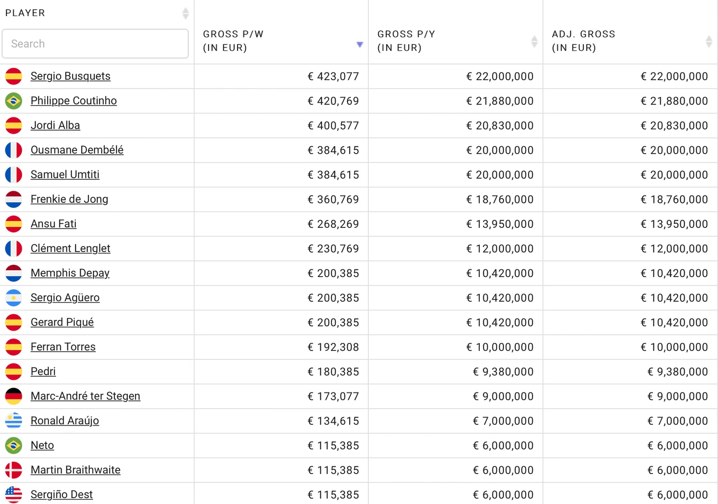Click Brazil flag beside Philippe Coutinho
Screen dimensions: 718x504
[14, 101]
